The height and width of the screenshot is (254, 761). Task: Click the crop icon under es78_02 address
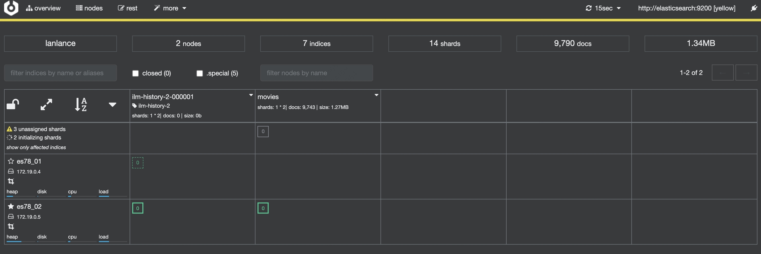[11, 226]
